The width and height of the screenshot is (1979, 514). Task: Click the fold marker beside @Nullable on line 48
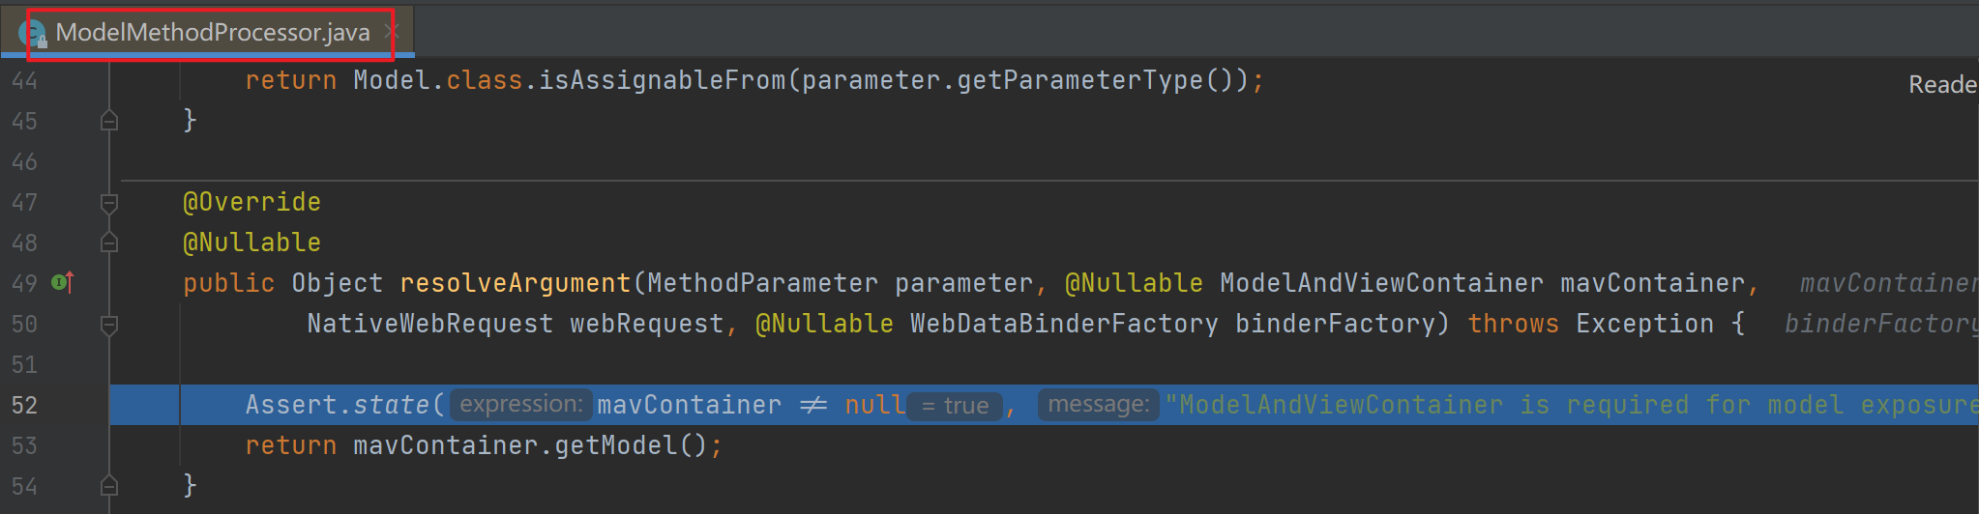coord(109,243)
